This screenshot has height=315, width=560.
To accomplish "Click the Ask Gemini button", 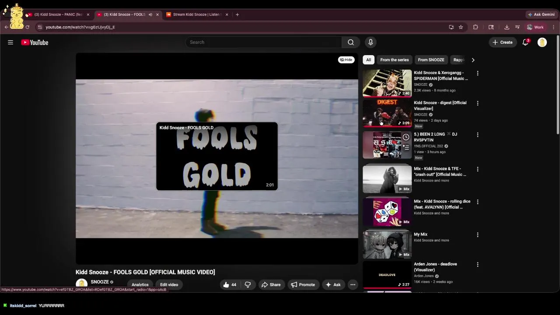I will pyautogui.click(x=541, y=14).
